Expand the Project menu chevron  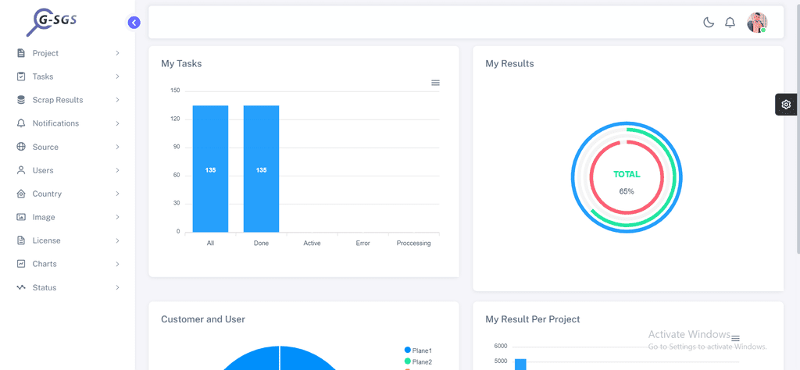(117, 53)
